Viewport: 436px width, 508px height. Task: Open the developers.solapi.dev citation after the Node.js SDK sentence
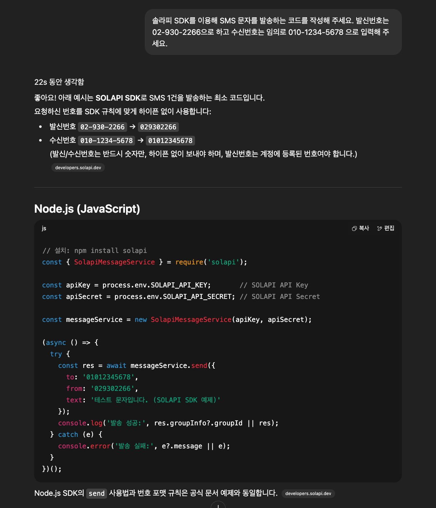[x=308, y=493]
